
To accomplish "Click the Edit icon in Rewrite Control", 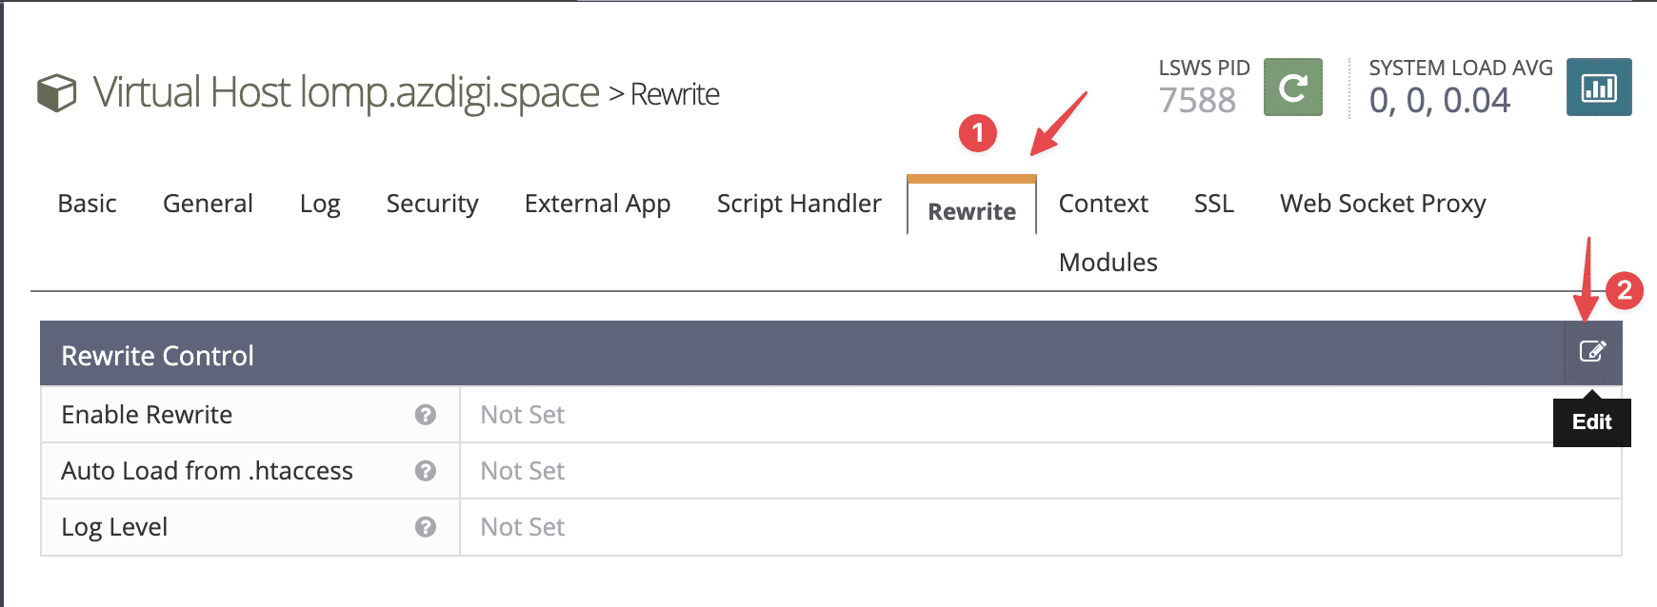I will pyautogui.click(x=1592, y=352).
